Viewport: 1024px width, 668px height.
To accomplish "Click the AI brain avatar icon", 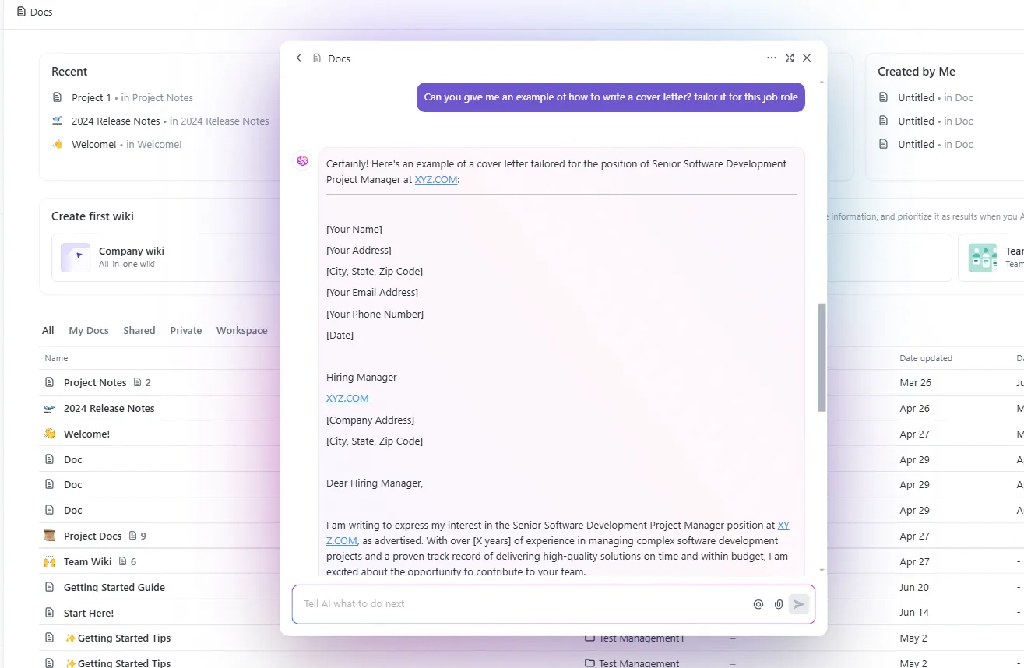I will [302, 160].
